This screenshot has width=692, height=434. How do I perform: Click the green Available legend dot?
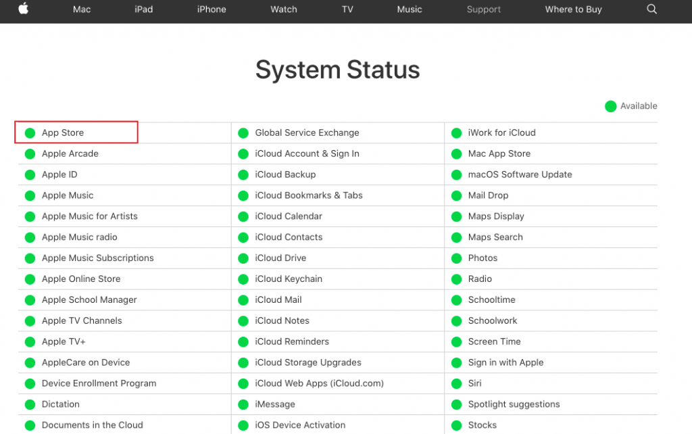pos(610,106)
